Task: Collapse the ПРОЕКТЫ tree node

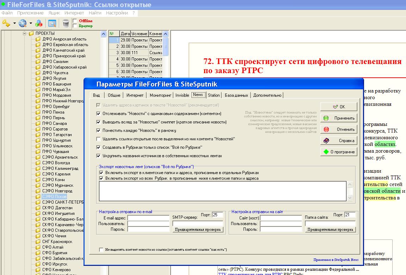Action: click(x=25, y=33)
